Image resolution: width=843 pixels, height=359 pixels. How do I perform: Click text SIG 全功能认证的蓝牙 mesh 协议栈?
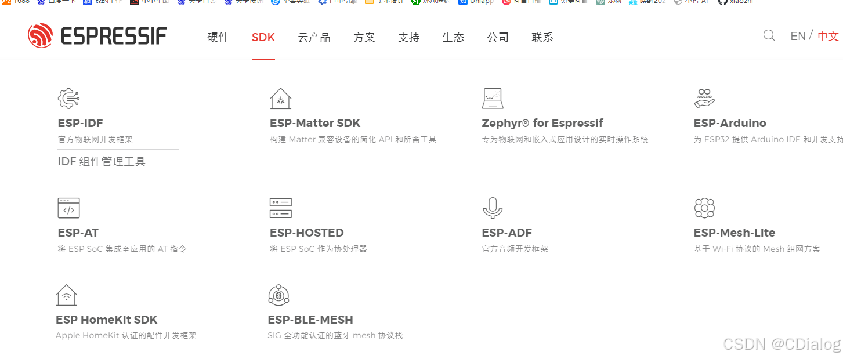(x=335, y=335)
